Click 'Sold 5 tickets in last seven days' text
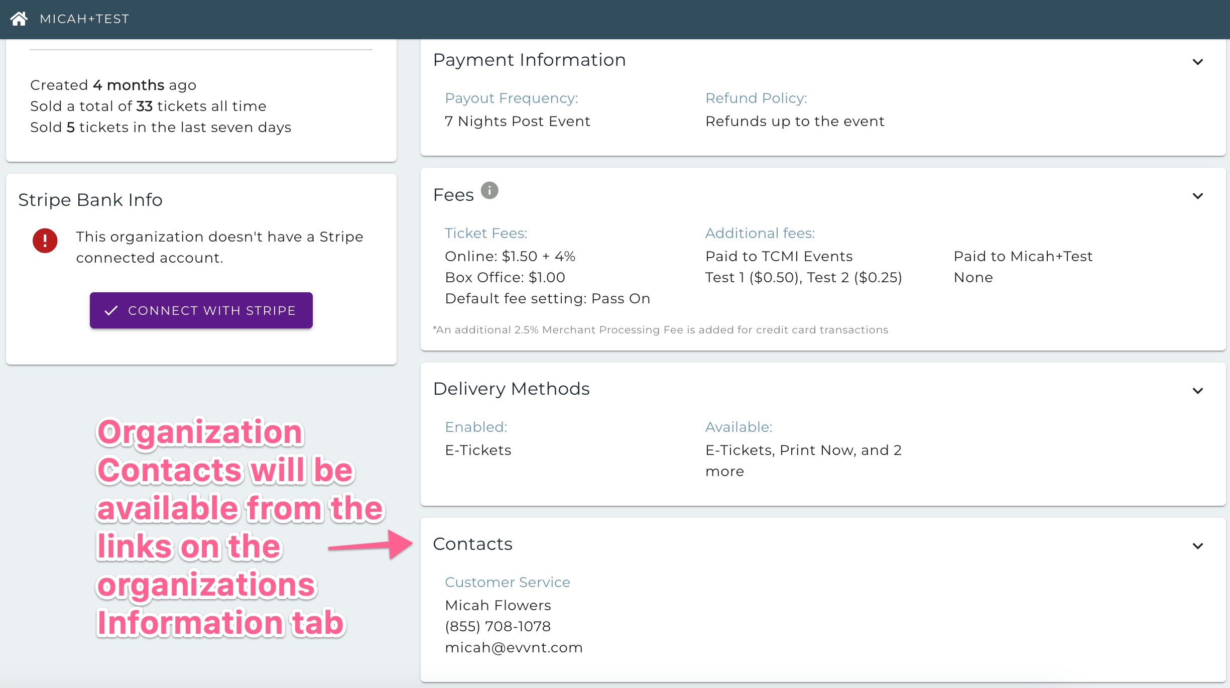 coord(161,127)
